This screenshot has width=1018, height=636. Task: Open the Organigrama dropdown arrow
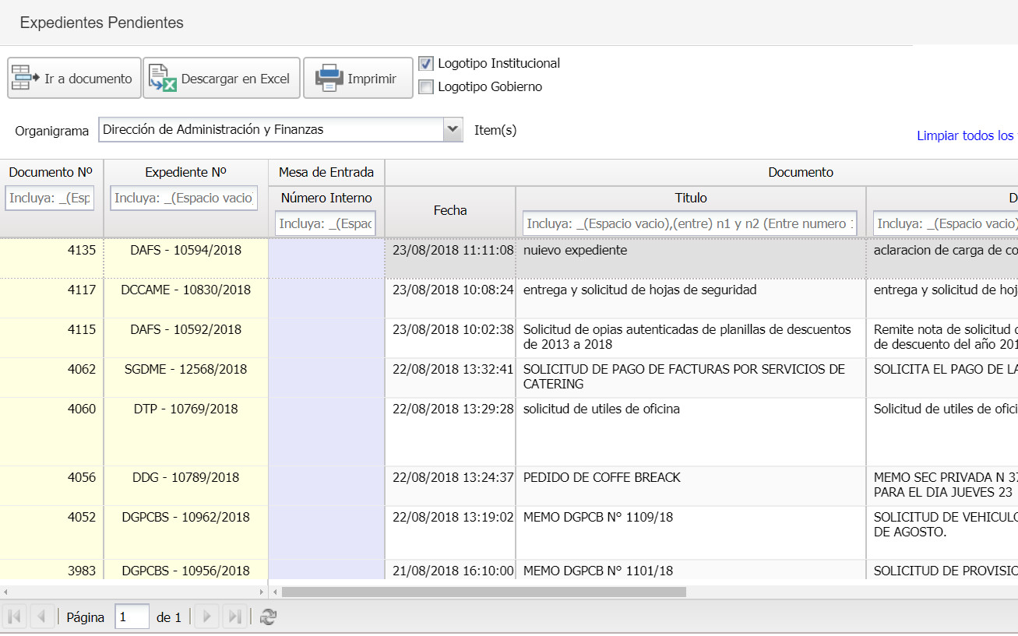(453, 130)
